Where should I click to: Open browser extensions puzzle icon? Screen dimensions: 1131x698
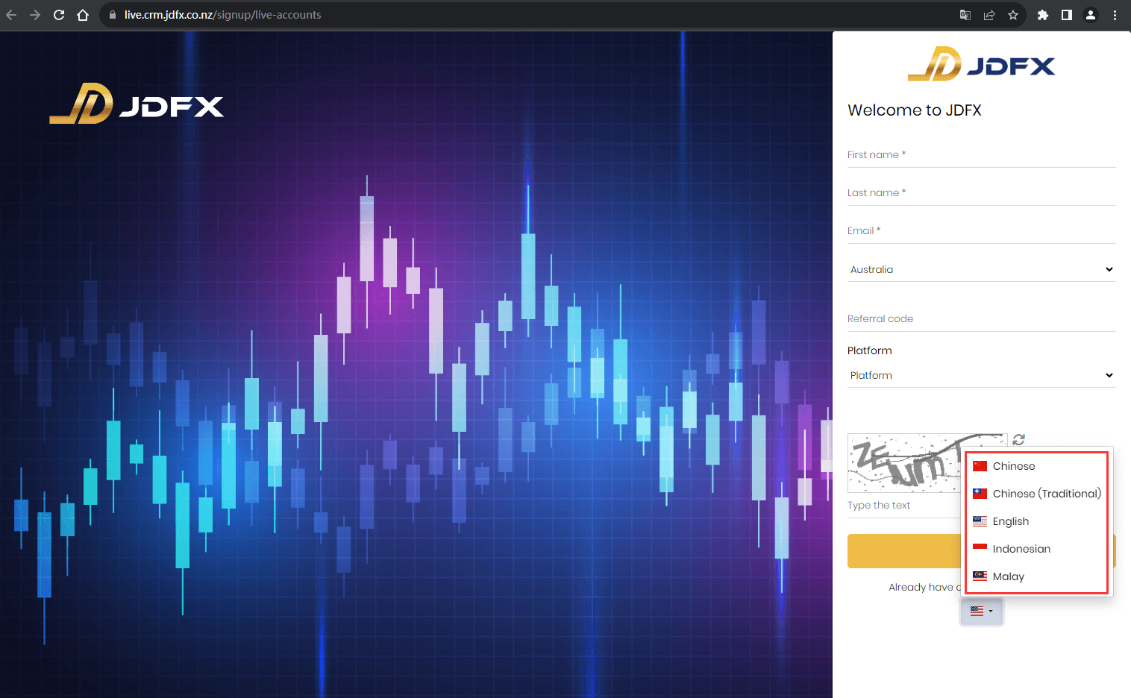coord(1043,15)
